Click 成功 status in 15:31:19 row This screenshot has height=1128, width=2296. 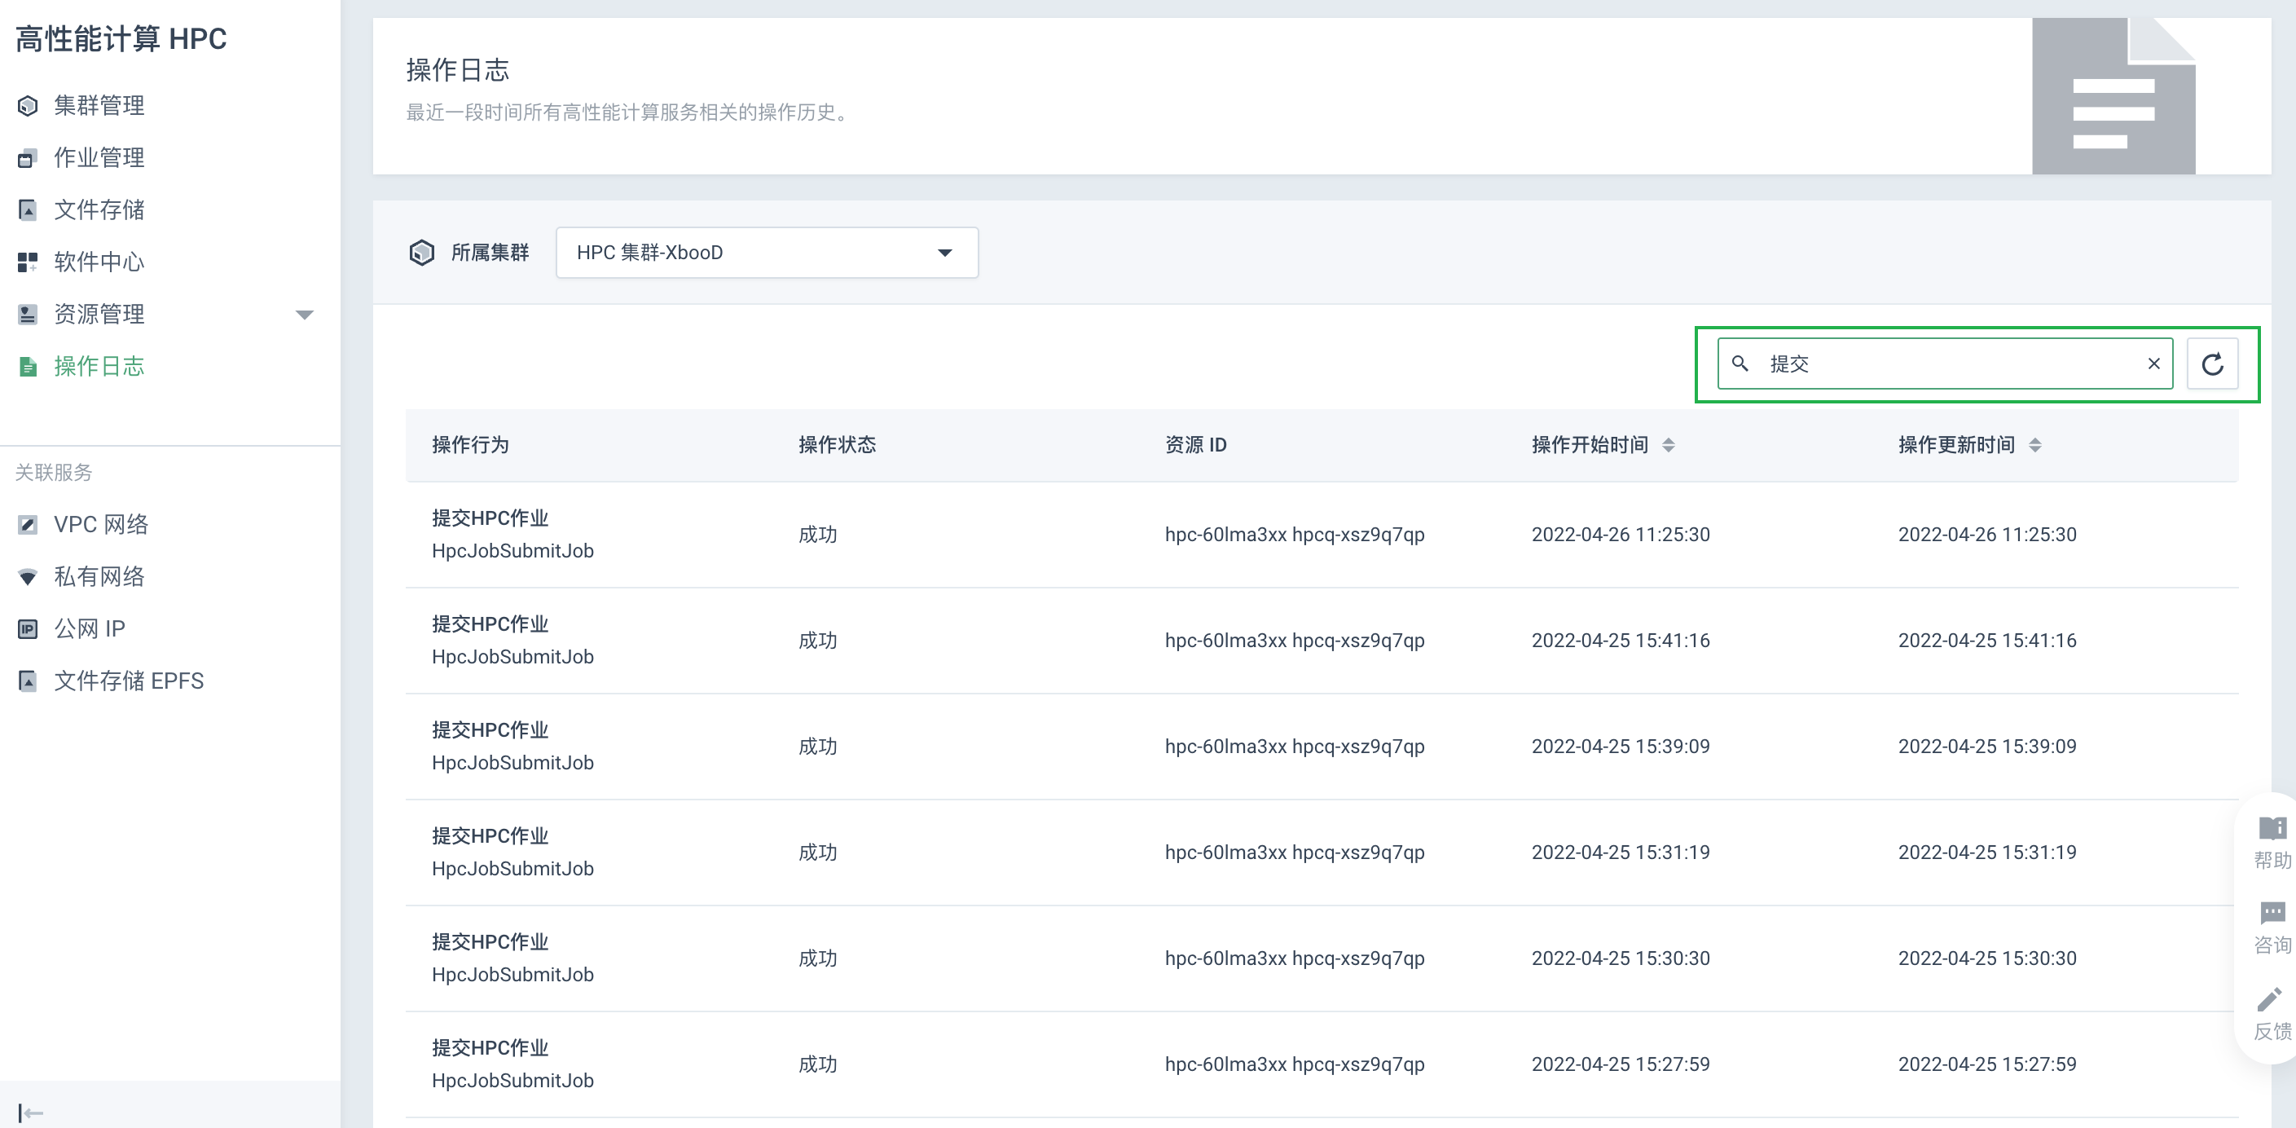(817, 853)
